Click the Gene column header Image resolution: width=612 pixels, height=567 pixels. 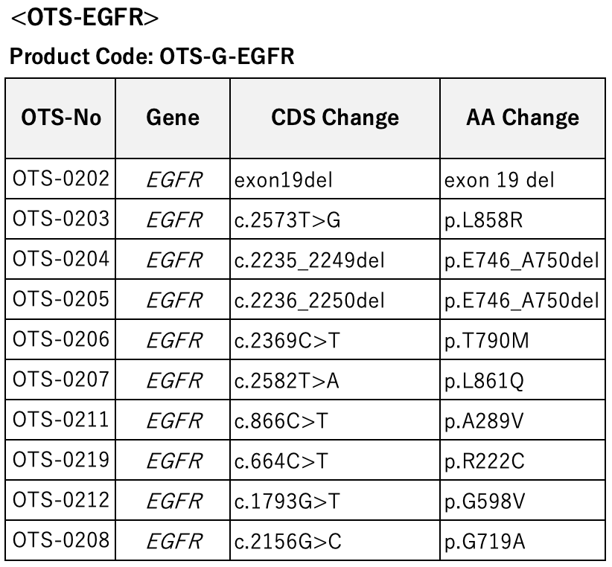pos(173,118)
